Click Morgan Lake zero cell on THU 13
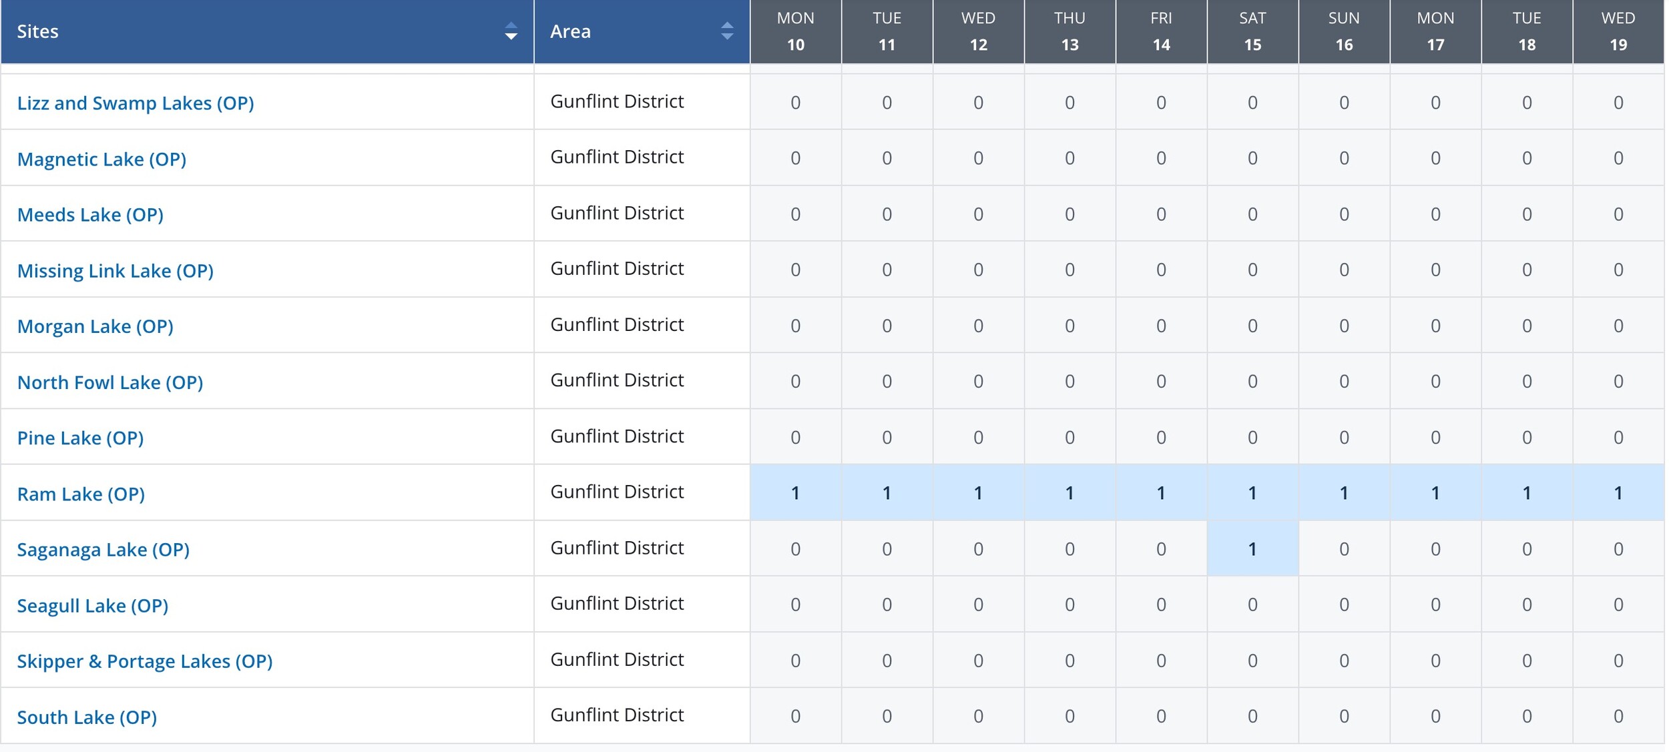 pos(1070,326)
